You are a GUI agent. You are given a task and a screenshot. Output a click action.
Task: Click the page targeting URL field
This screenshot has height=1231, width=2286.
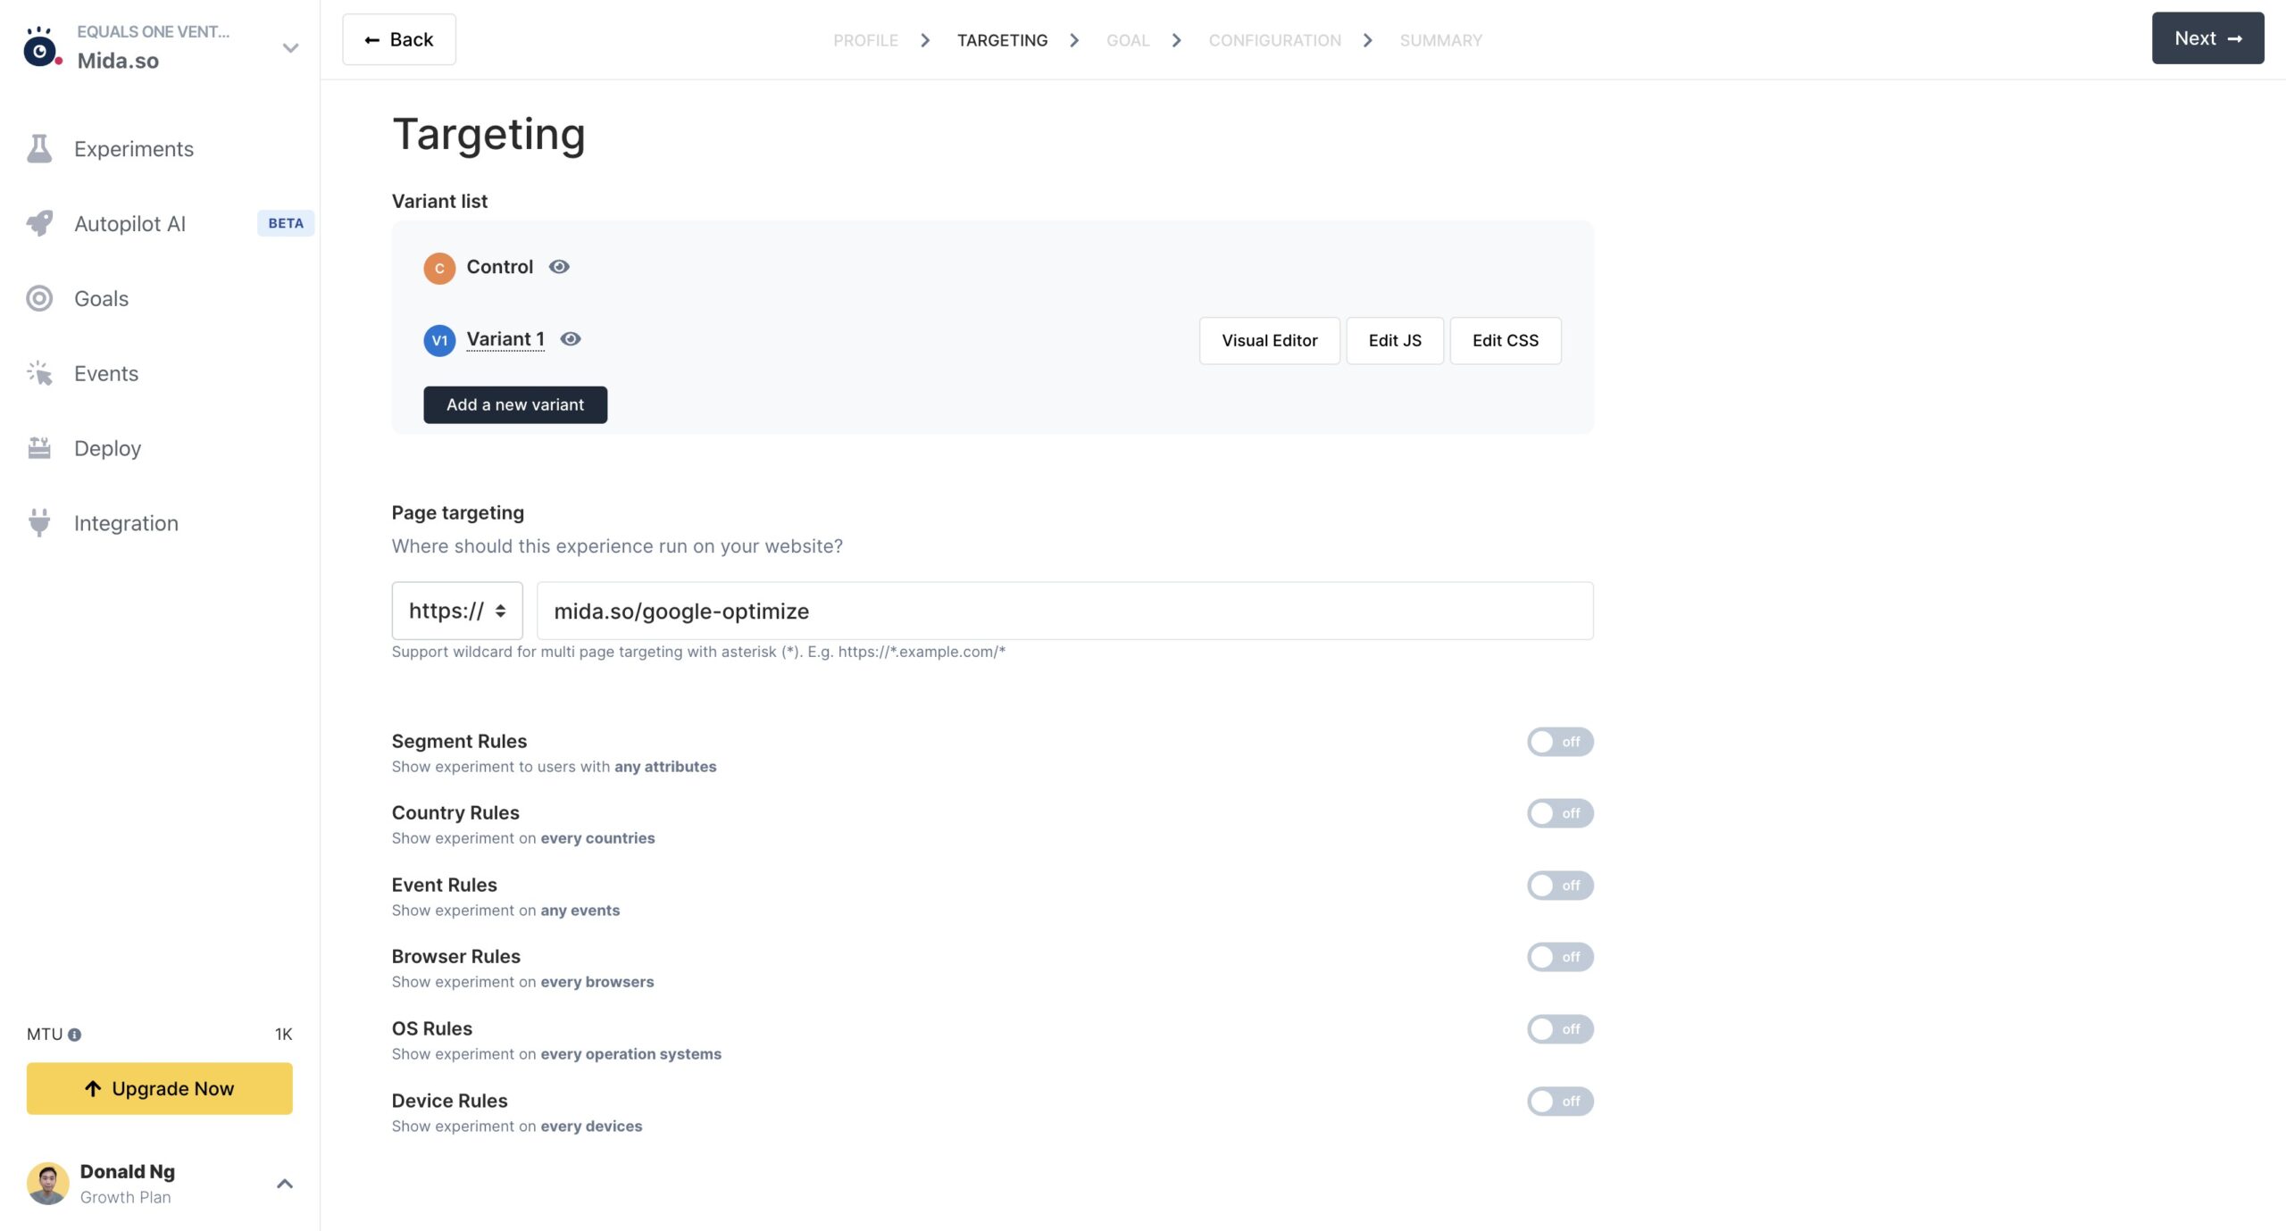(1064, 611)
